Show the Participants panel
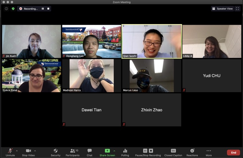This screenshot has height=158, width=243. pyautogui.click(x=72, y=153)
